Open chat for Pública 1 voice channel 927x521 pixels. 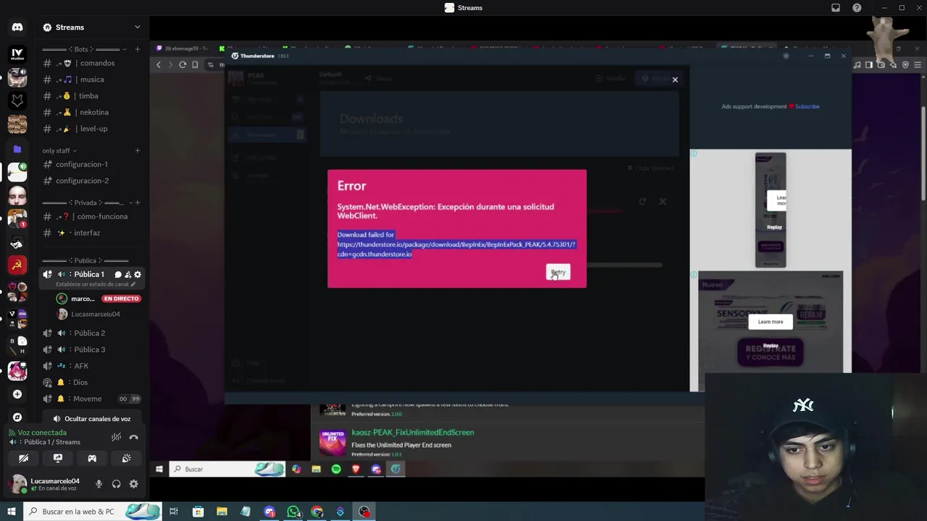click(x=118, y=275)
